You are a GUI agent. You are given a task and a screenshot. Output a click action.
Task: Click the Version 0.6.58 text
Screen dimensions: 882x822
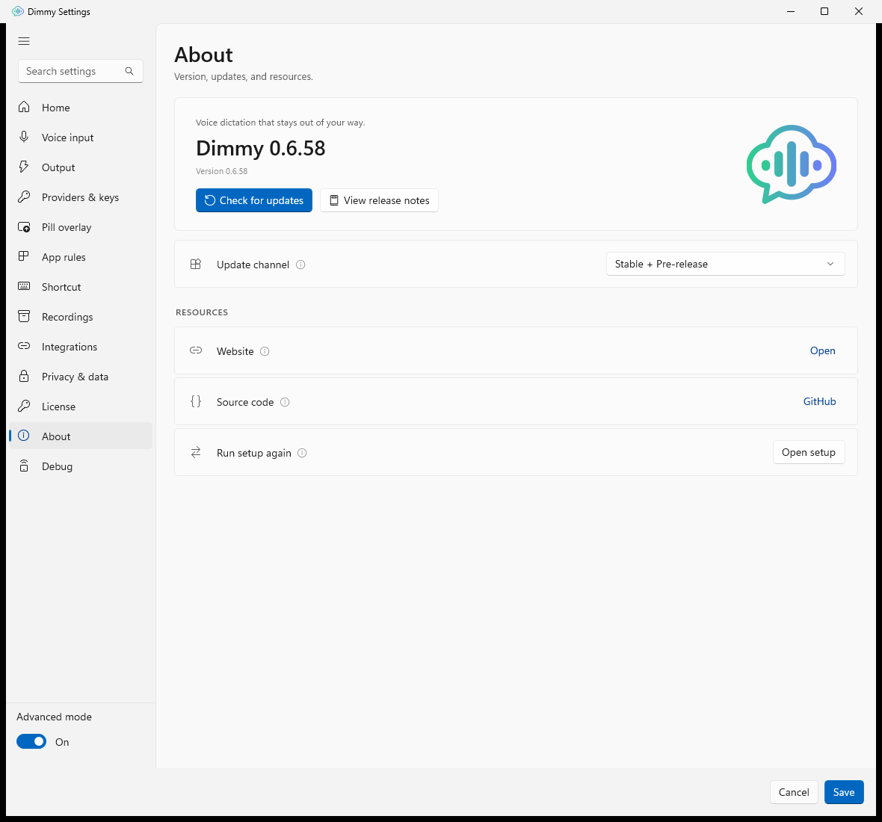click(x=222, y=171)
